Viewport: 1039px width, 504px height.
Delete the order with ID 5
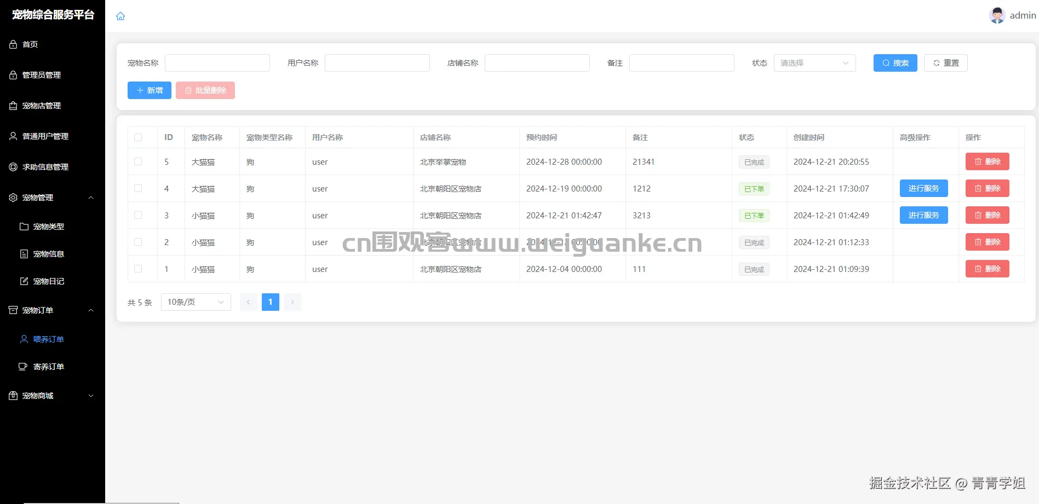(988, 161)
